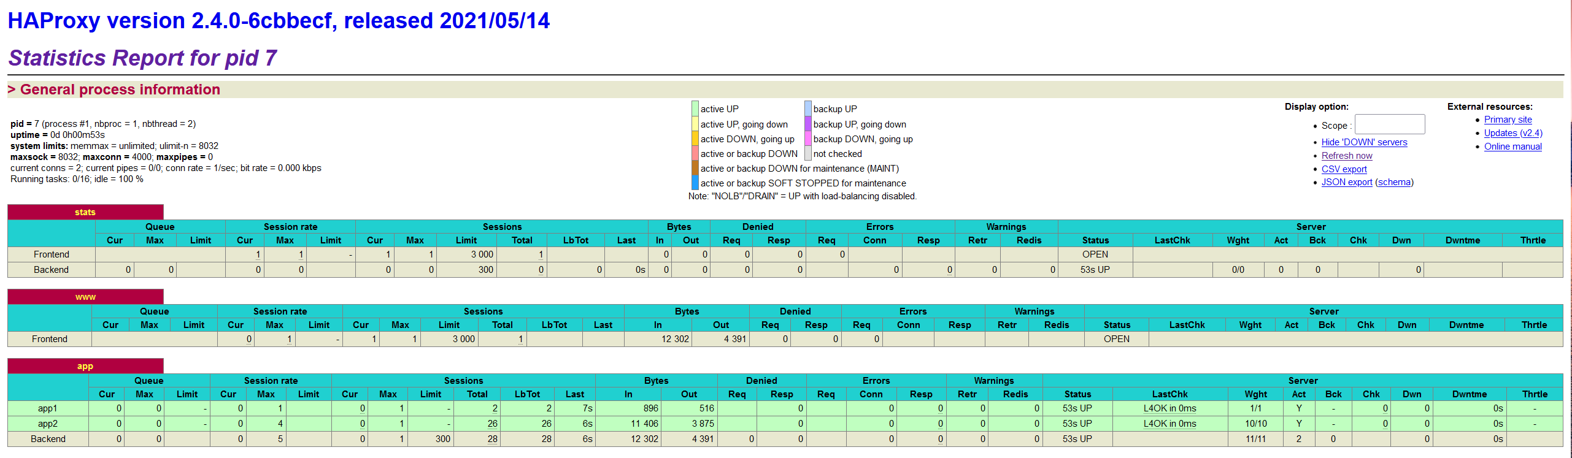Click stats Backend session limit 300
1572x458 pixels.
click(x=485, y=270)
